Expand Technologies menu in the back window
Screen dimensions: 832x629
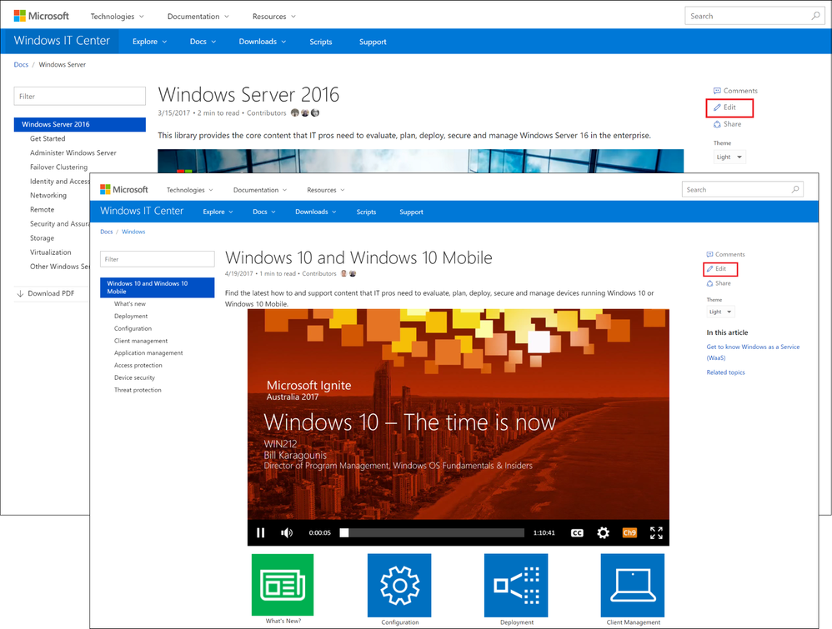click(x=118, y=17)
